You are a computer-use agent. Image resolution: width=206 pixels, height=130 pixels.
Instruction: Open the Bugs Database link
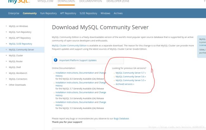[x=121, y=119]
